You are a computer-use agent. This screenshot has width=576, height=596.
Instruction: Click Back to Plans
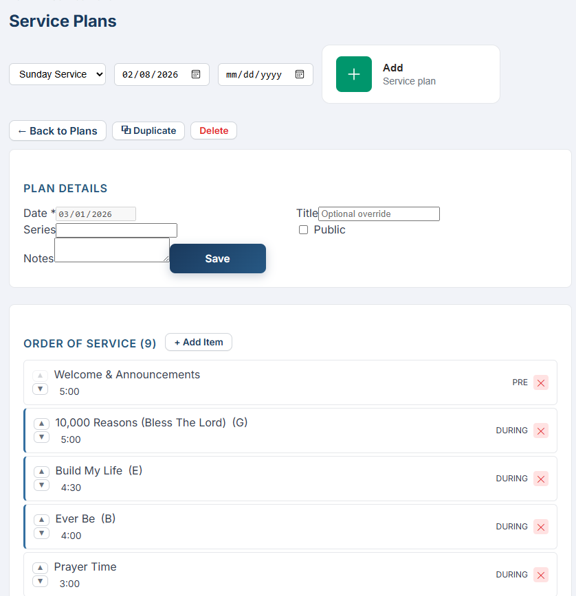(57, 130)
